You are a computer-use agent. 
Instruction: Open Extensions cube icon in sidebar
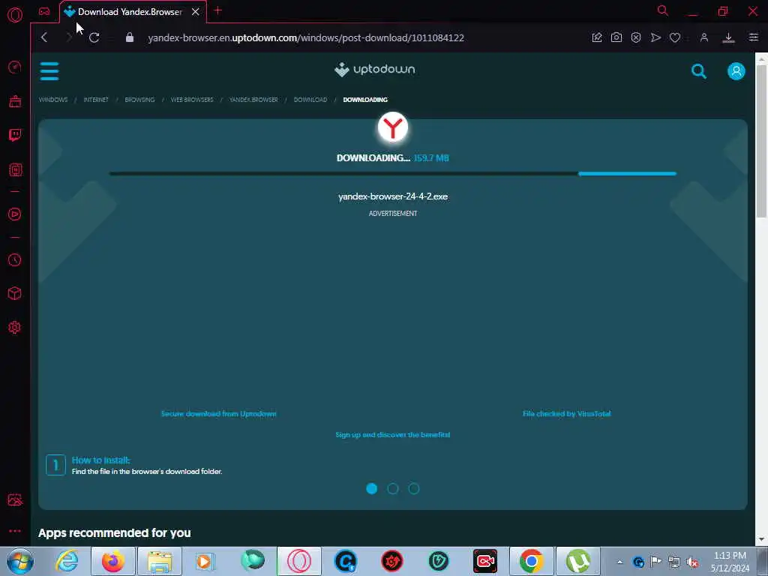[x=15, y=293]
